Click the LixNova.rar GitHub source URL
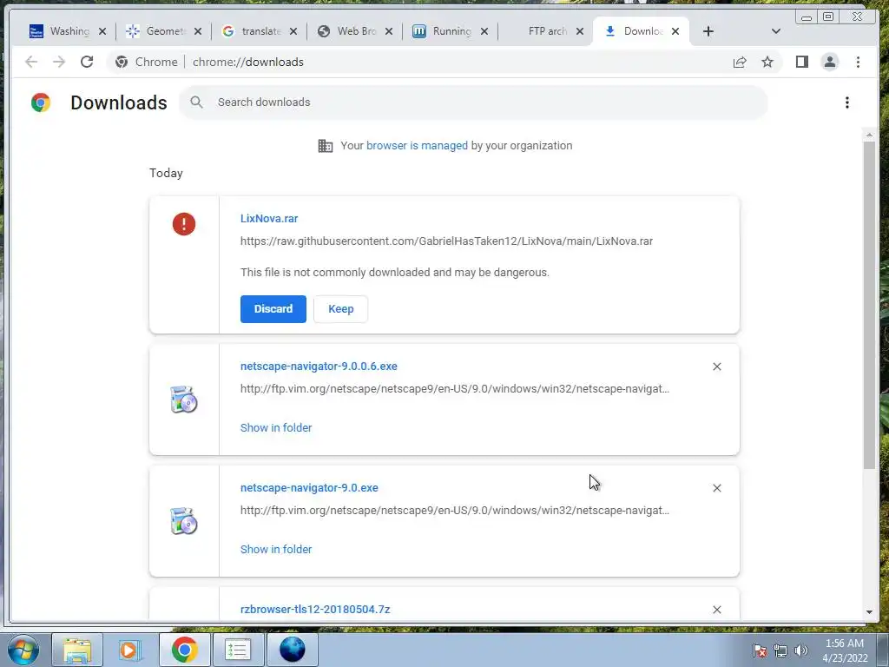The width and height of the screenshot is (889, 667). click(x=446, y=241)
